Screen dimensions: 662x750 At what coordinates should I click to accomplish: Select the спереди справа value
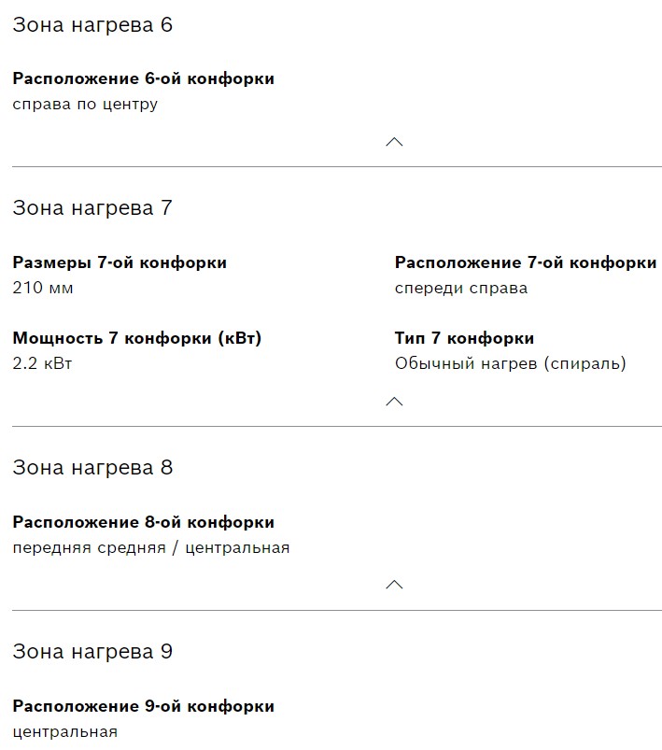(461, 288)
